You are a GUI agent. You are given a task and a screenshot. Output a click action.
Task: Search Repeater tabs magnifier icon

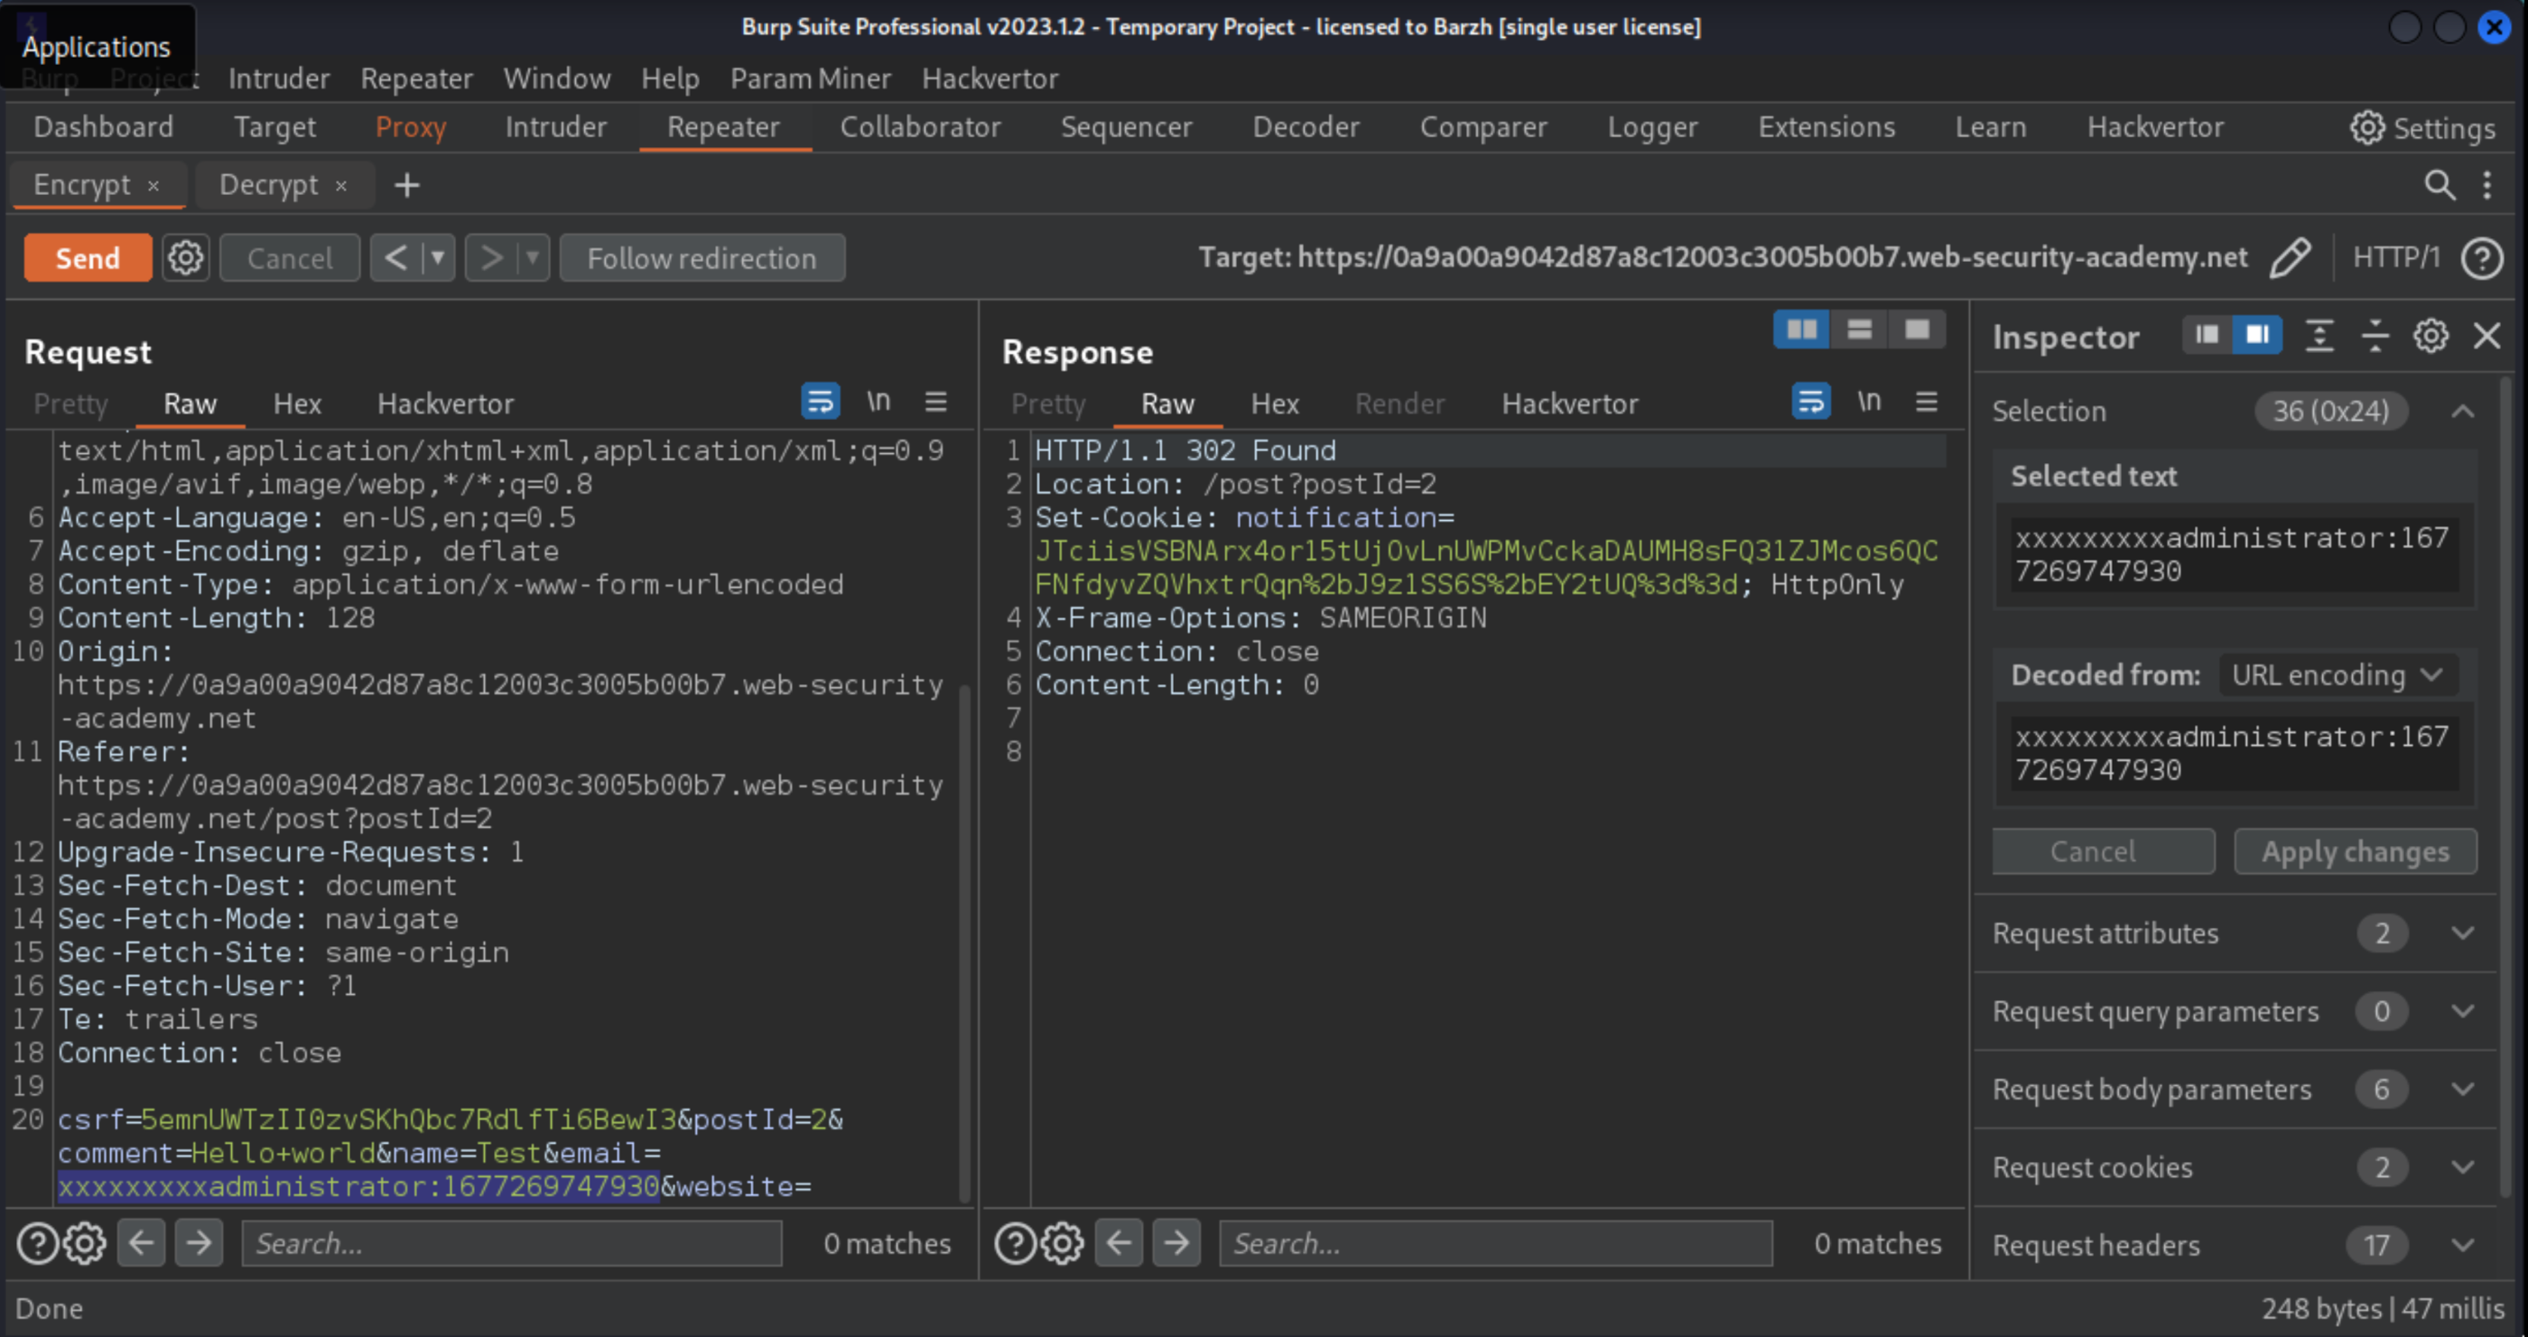coord(2440,184)
